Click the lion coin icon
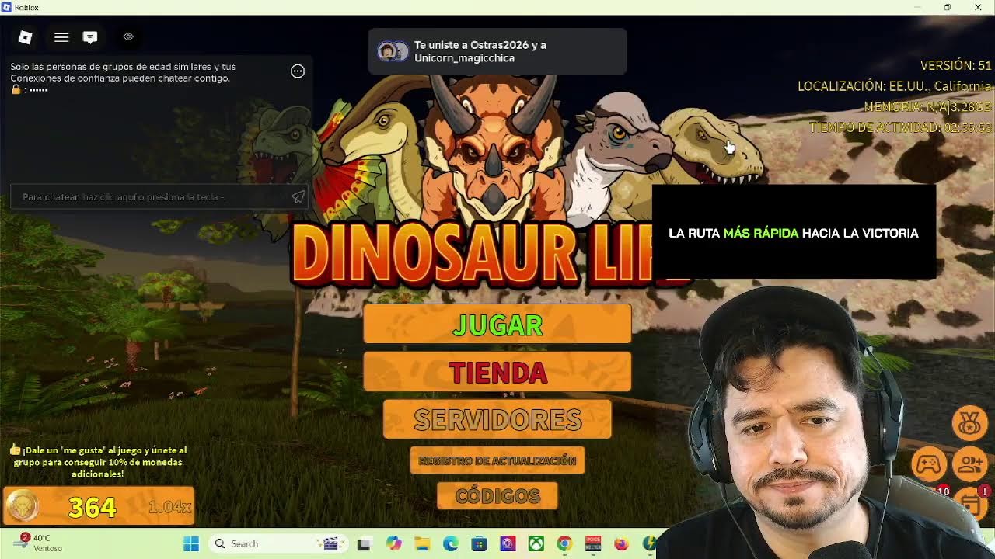This screenshot has width=995, height=559. click(x=22, y=507)
